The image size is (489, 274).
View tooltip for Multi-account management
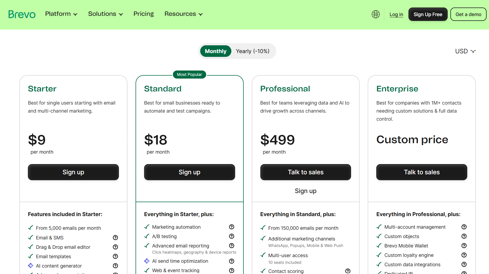click(x=464, y=227)
